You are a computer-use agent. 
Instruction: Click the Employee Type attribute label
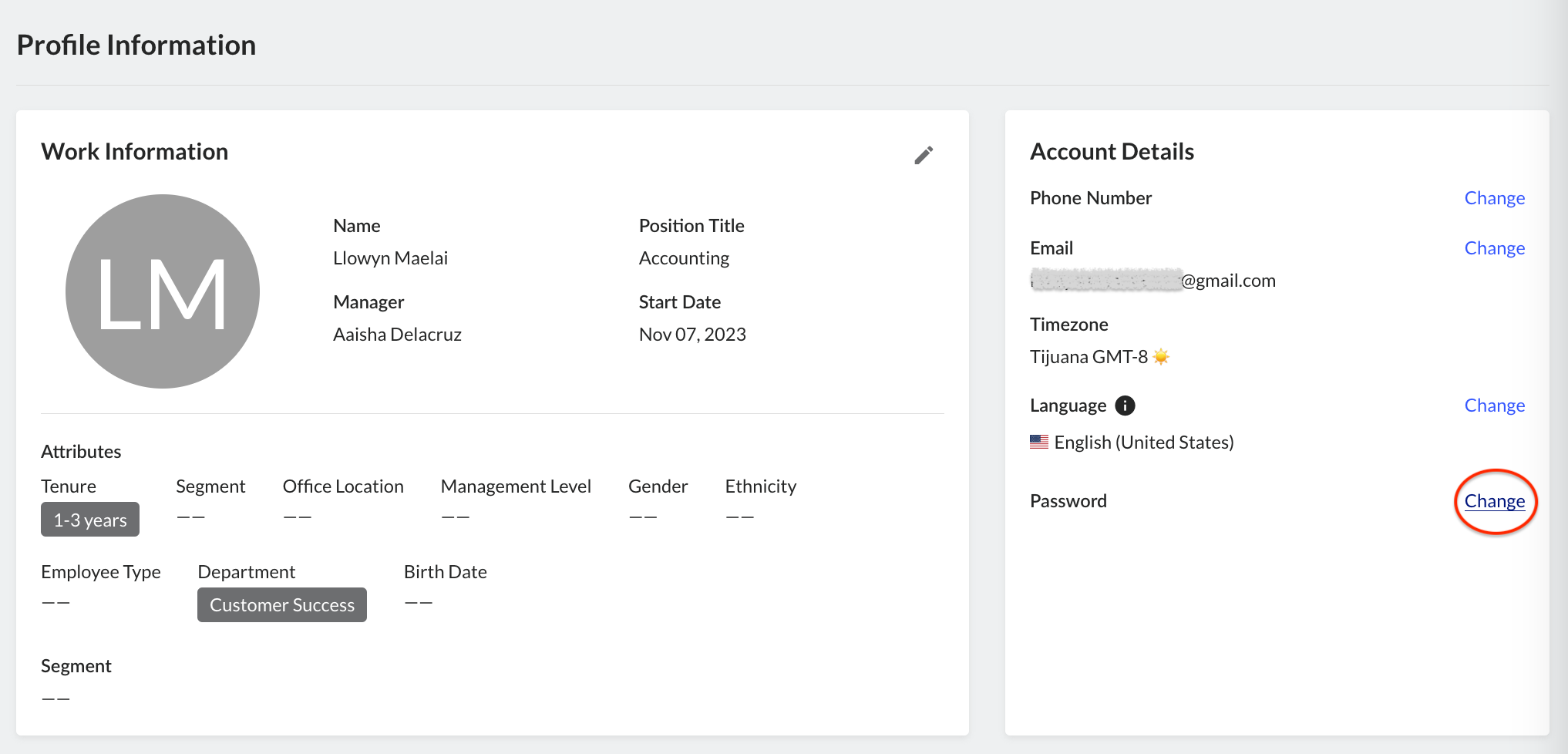101,572
